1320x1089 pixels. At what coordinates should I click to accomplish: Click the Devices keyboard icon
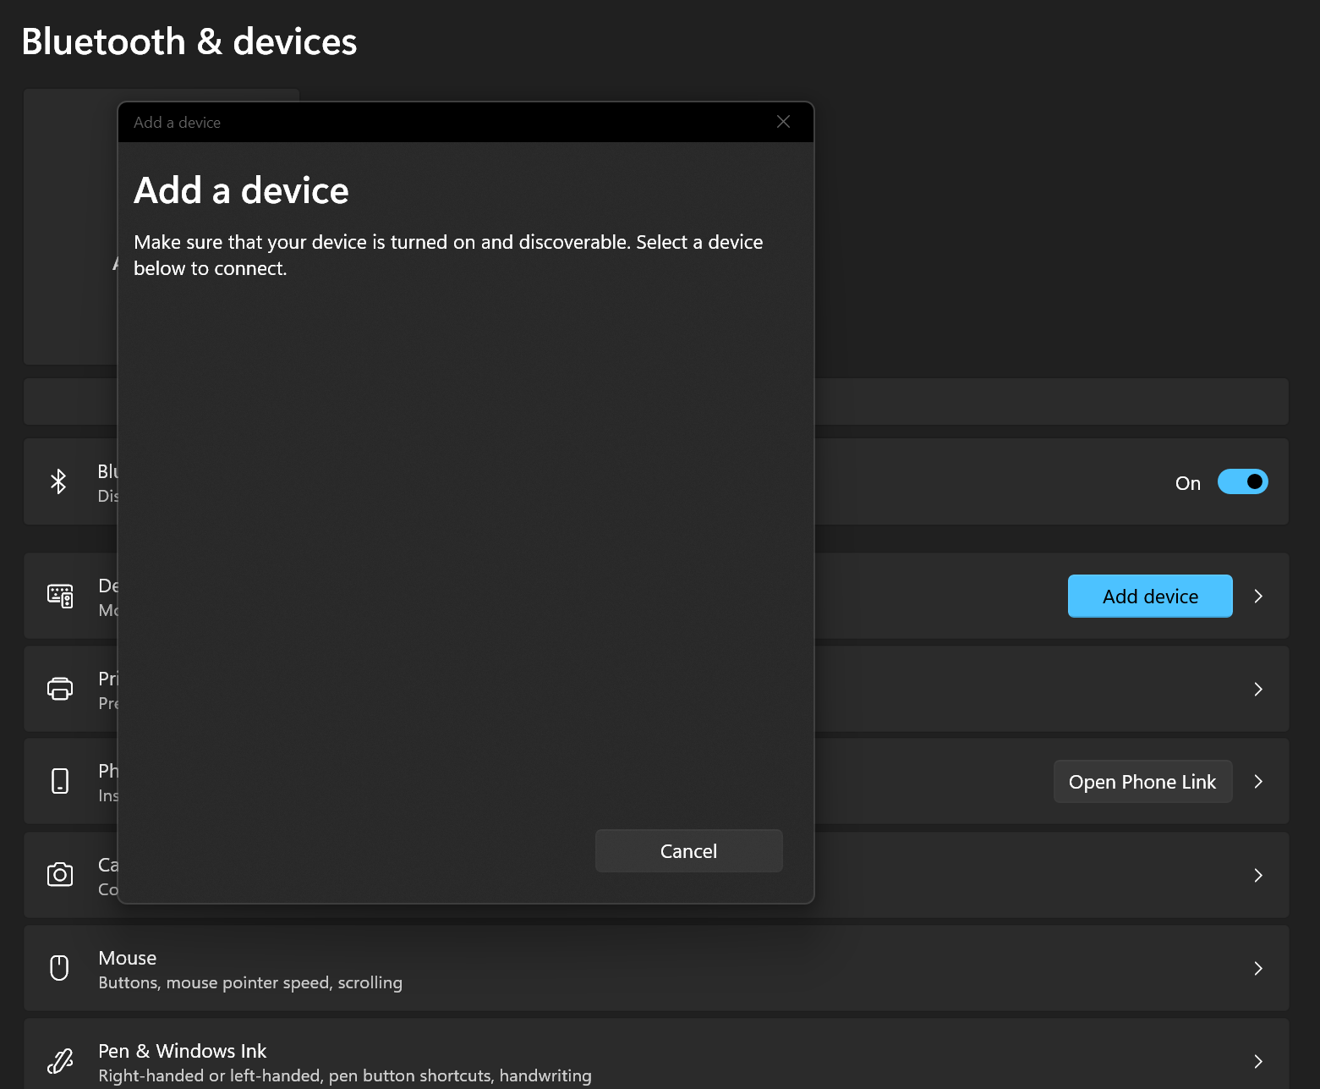point(60,596)
